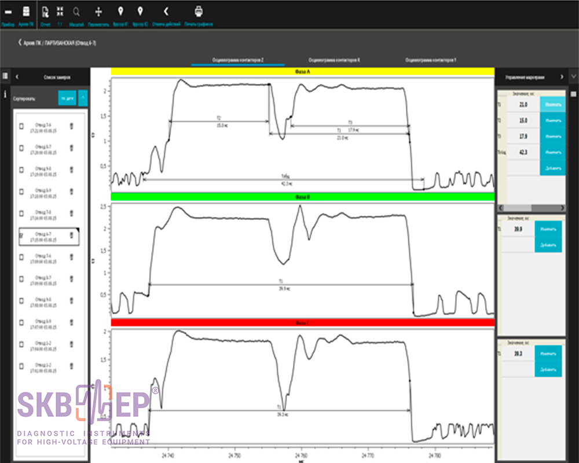
Task: Click the yellow Фаза A header bar
Action: coord(302,72)
